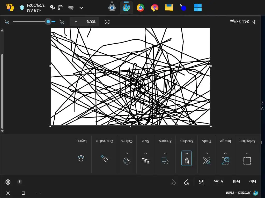Click inside the scribbled drawing canvas
This screenshot has width=265, height=198.
pyautogui.click(x=130, y=77)
